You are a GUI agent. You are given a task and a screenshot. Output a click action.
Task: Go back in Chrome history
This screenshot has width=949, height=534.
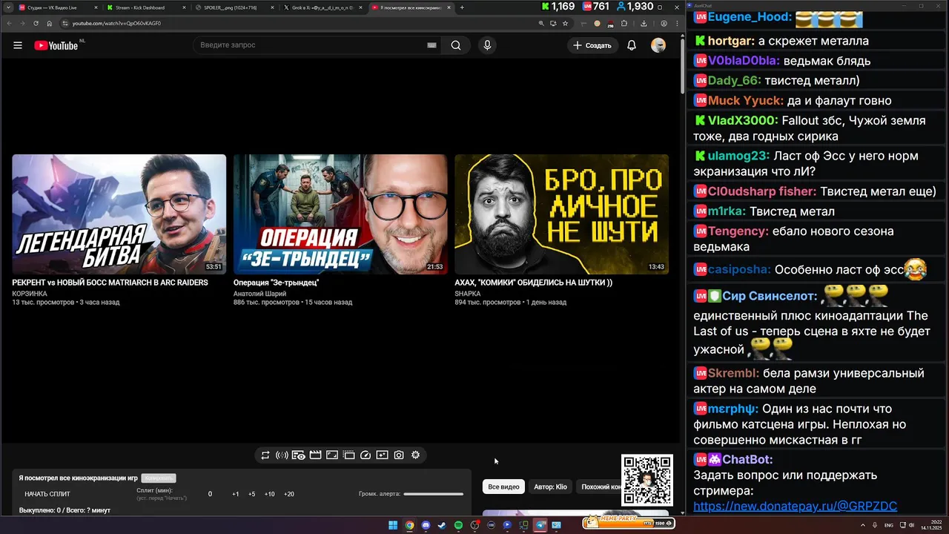pyautogui.click(x=9, y=23)
